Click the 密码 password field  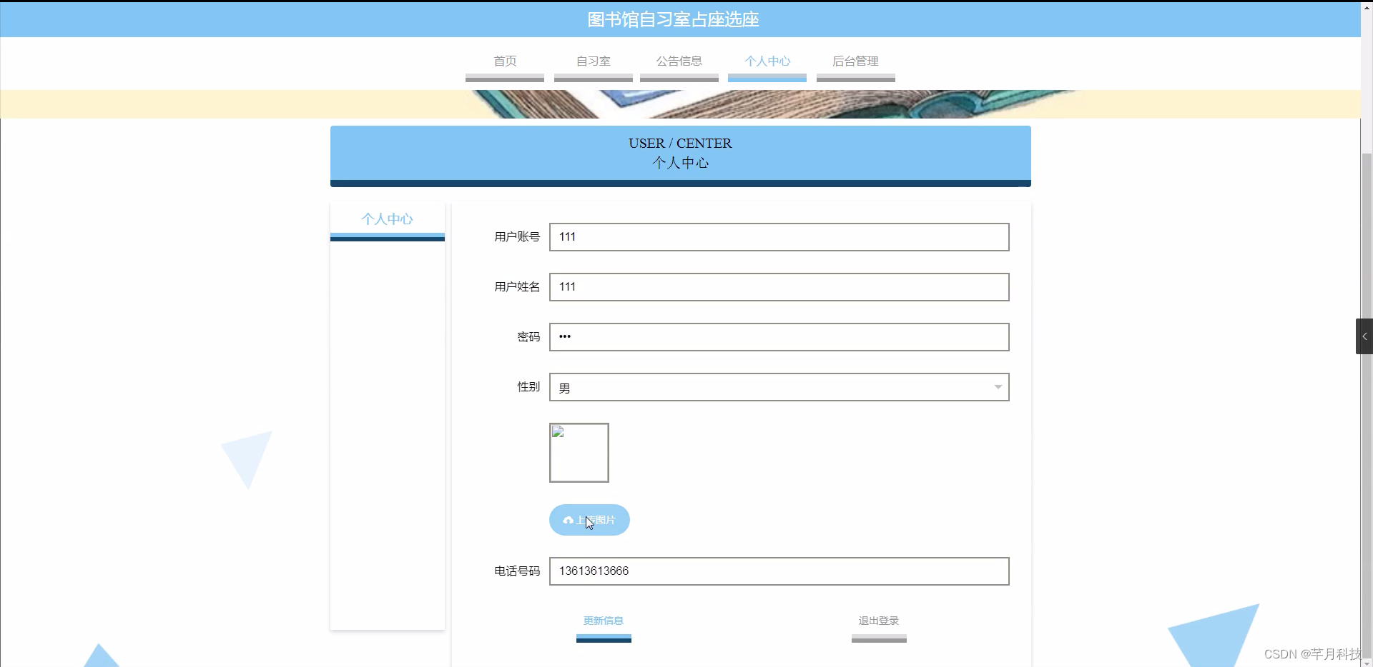pos(779,336)
